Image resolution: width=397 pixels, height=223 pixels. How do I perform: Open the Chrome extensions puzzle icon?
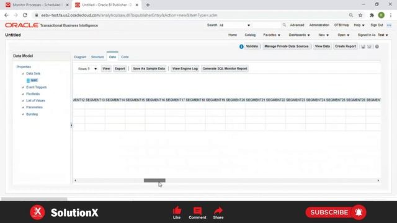(x=372, y=15)
